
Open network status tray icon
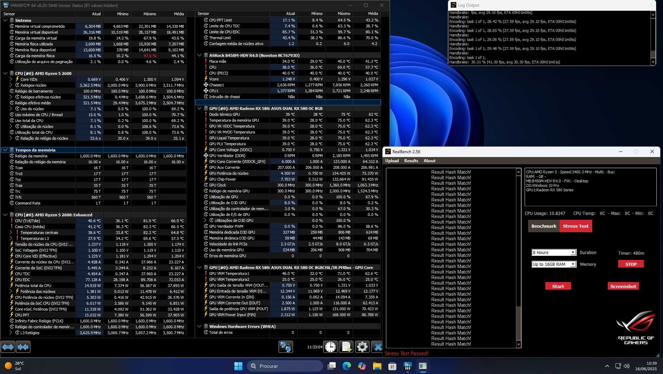618,366
